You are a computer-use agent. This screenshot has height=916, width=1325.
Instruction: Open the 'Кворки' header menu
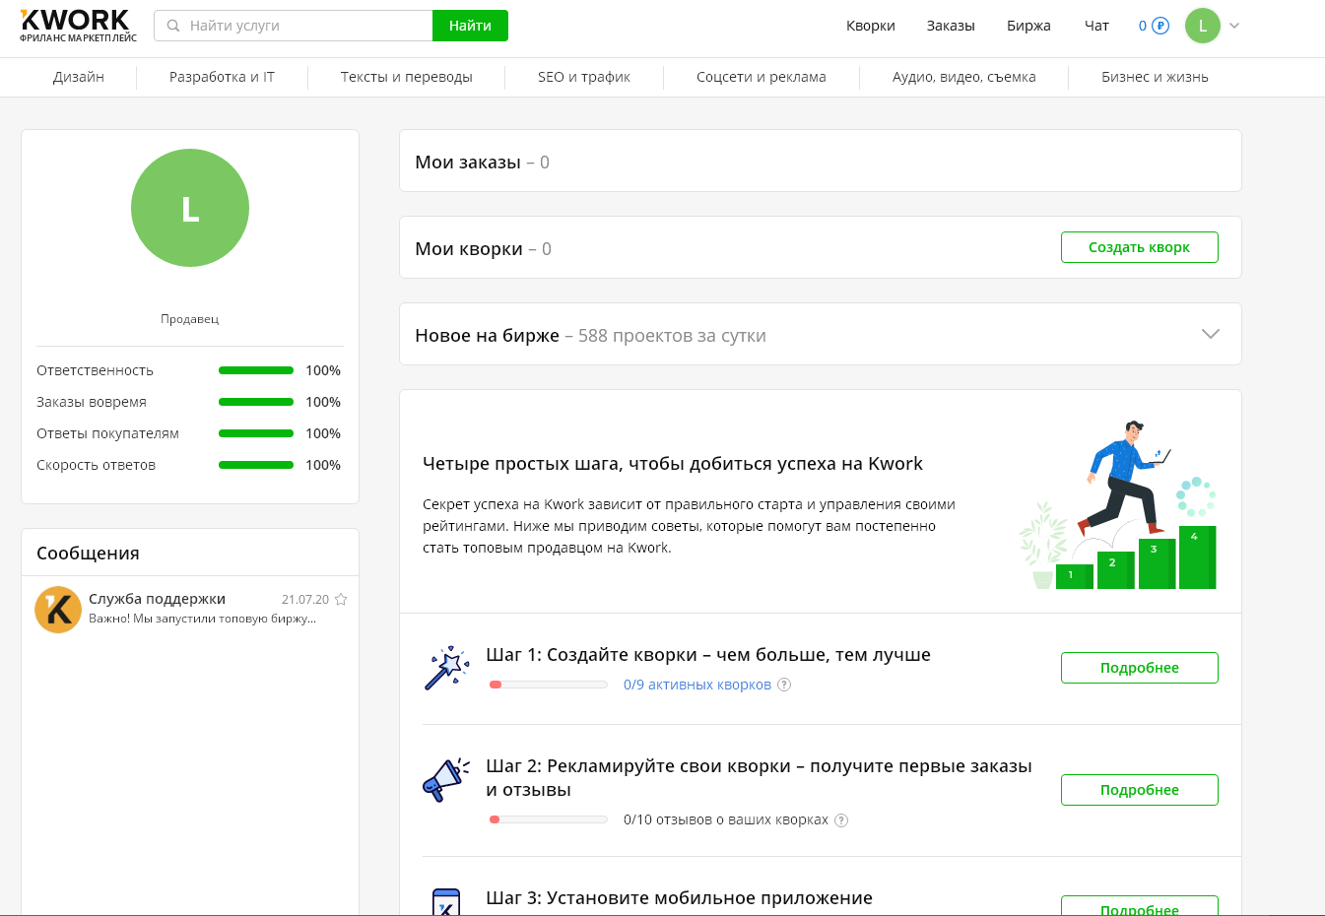871,26
